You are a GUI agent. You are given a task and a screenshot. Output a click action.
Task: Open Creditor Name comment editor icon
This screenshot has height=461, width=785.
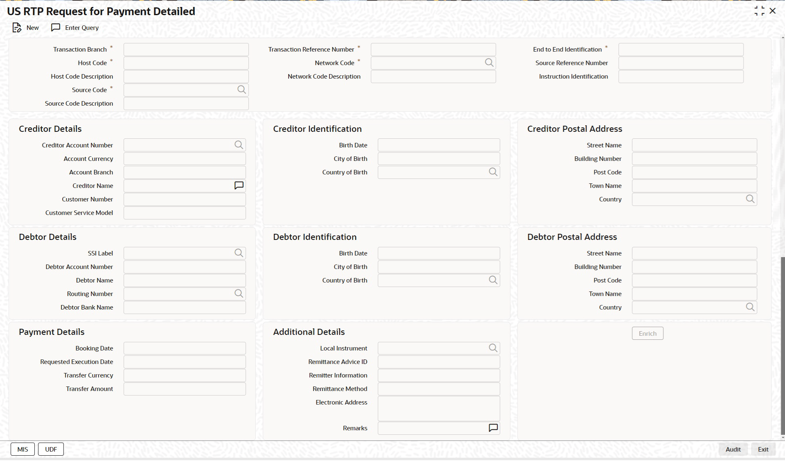point(239,186)
